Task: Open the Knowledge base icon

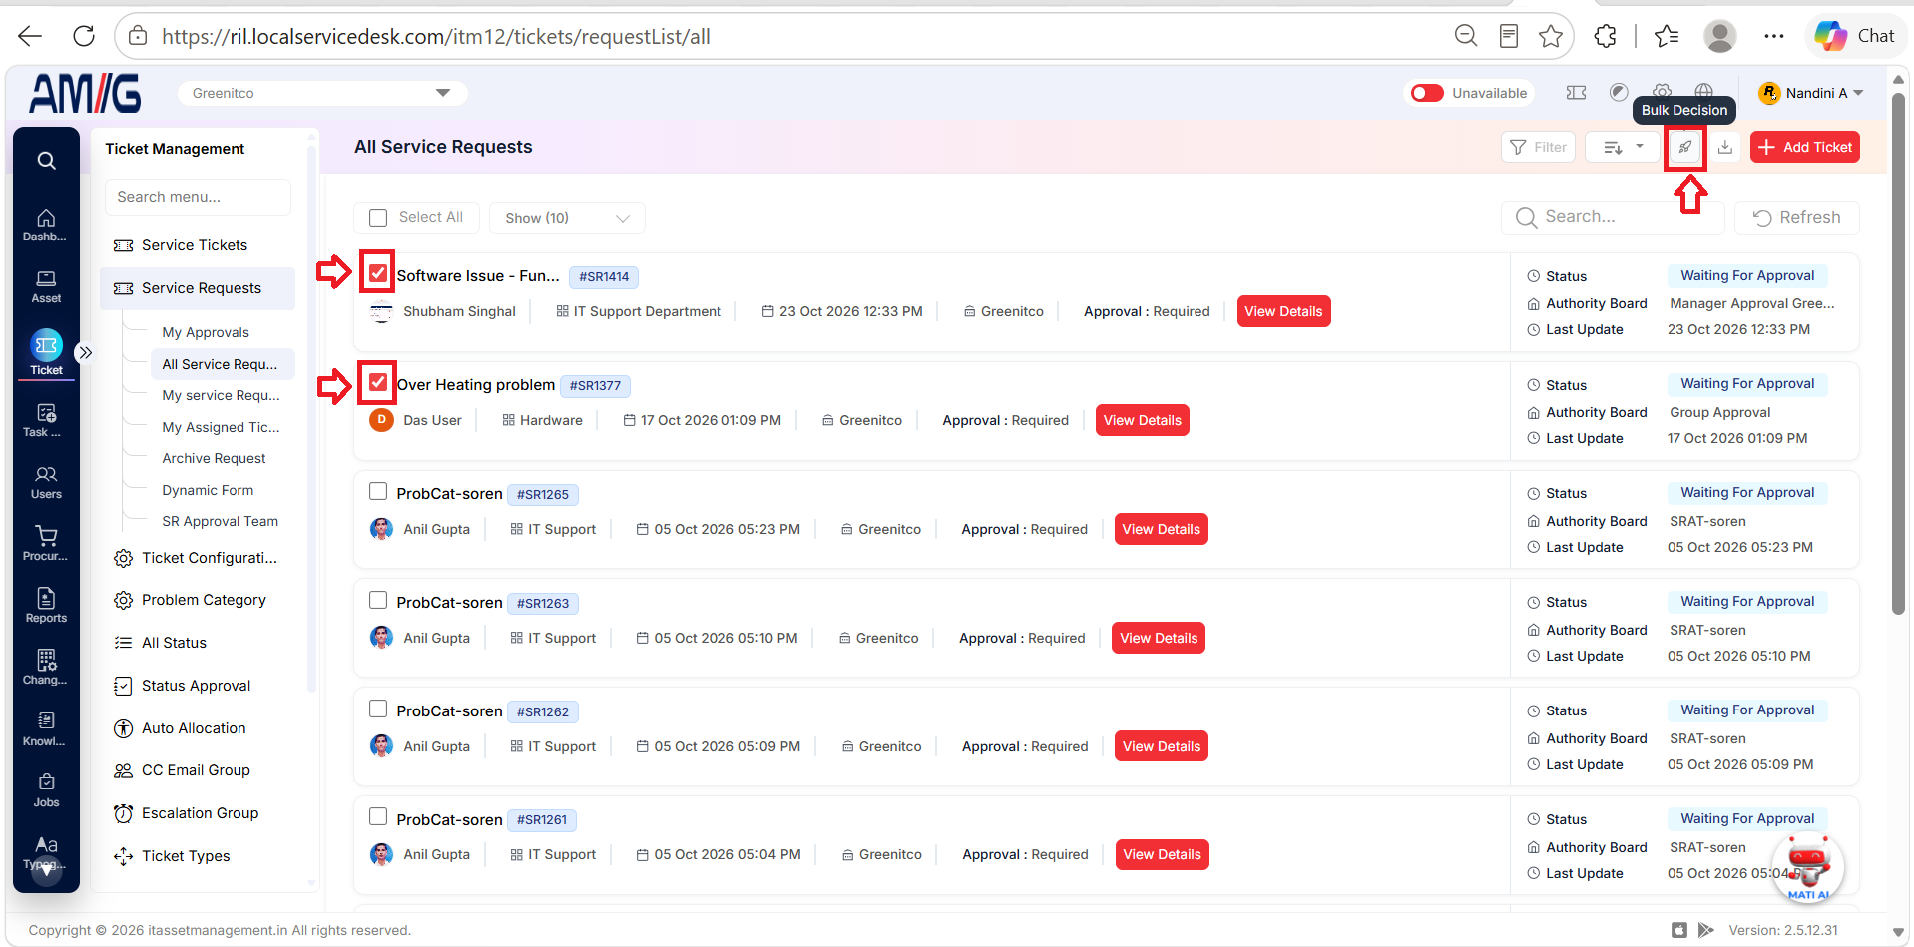Action: pyautogui.click(x=46, y=729)
